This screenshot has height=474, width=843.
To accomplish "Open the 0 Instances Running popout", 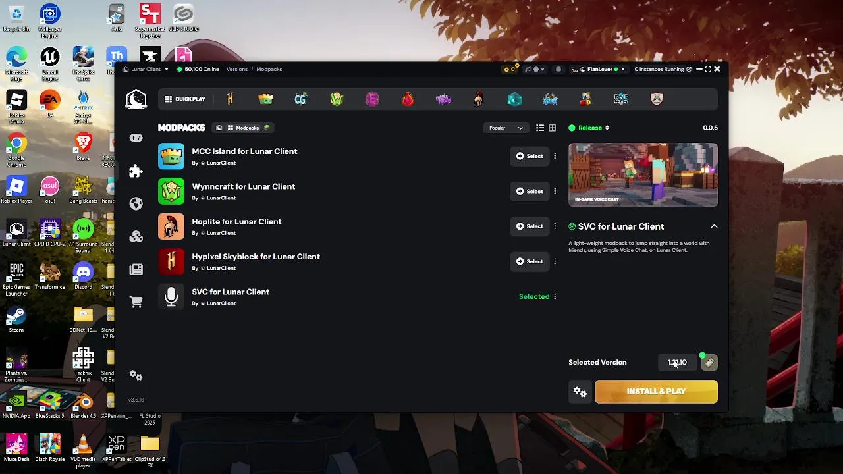I will point(663,69).
